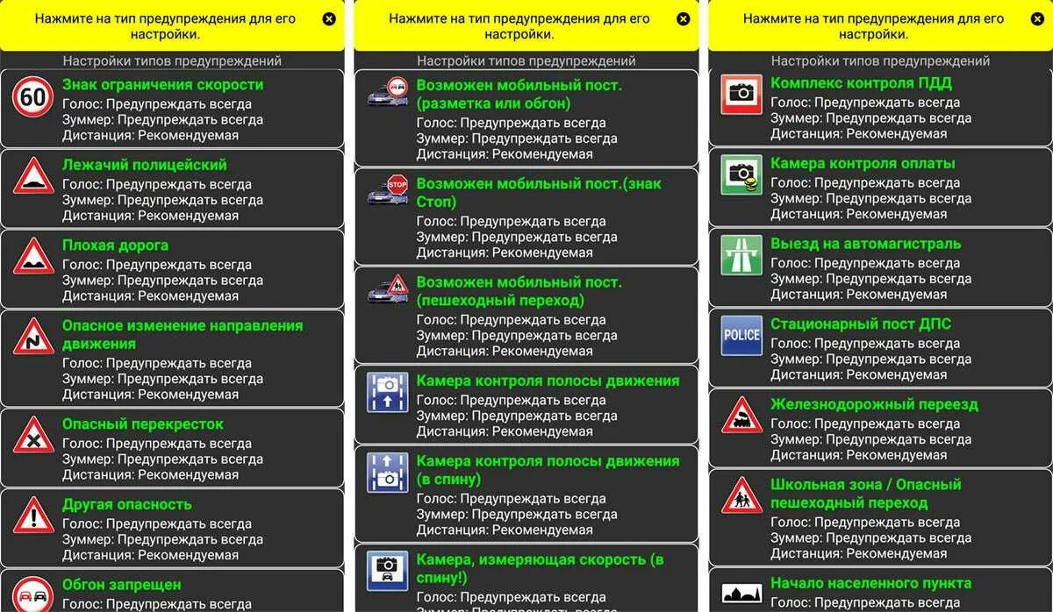Open 'Комплекс контроля ПДД' settings
1053x612 pixels.
tap(881, 107)
